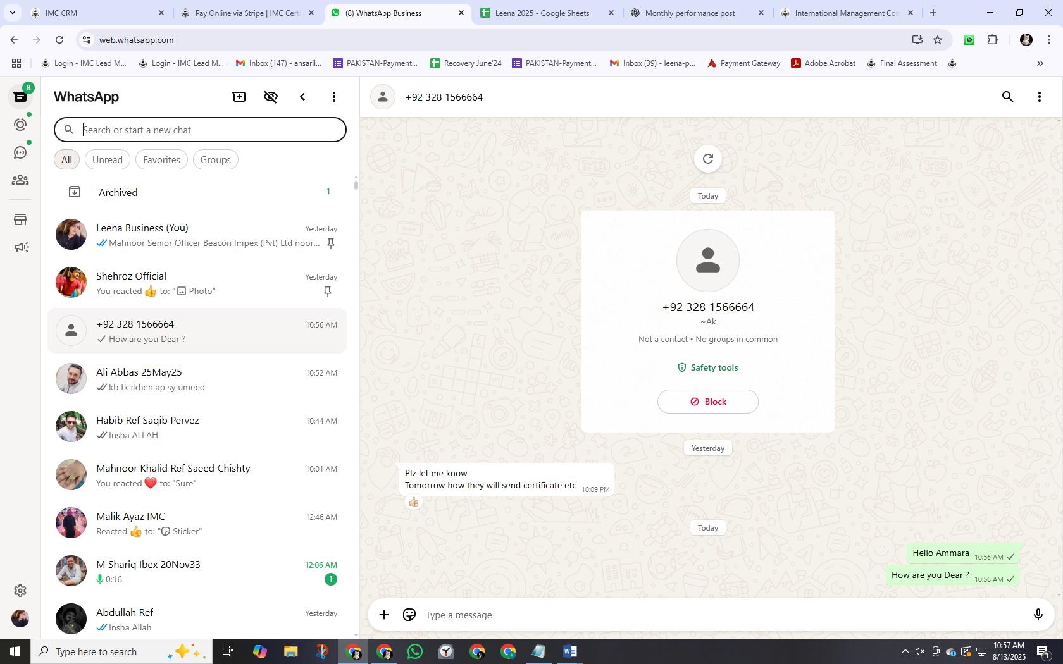Image resolution: width=1063 pixels, height=664 pixels.
Task: Open the chat list three-dot menu
Action: pos(334,97)
